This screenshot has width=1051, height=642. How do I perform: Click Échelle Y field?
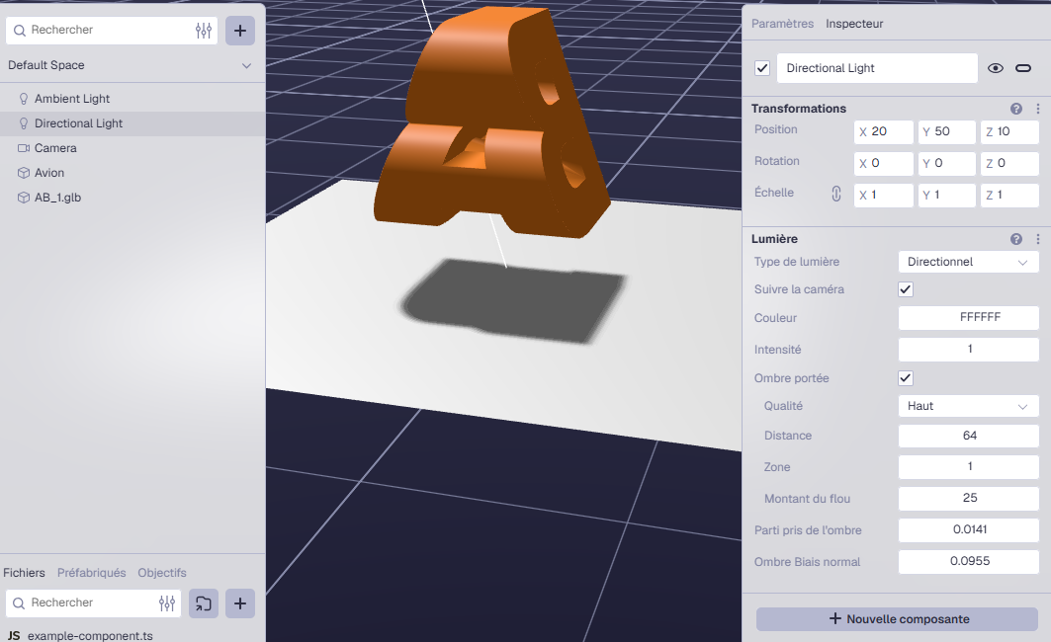(x=946, y=195)
